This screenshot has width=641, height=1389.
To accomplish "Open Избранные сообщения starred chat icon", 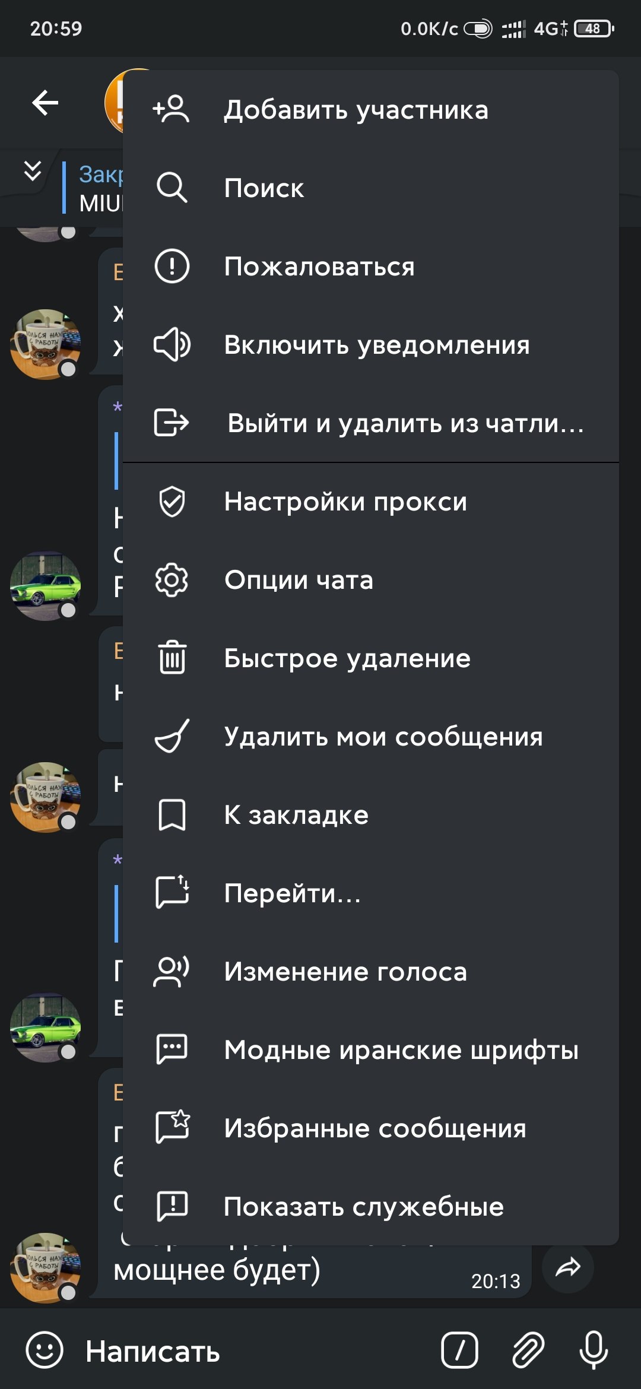I will (x=172, y=1127).
